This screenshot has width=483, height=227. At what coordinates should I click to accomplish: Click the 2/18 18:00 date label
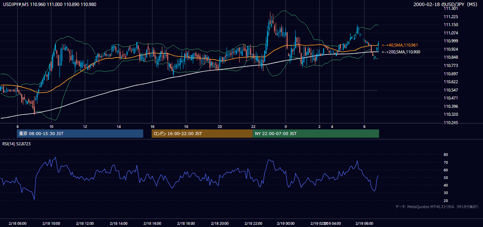point(186,224)
